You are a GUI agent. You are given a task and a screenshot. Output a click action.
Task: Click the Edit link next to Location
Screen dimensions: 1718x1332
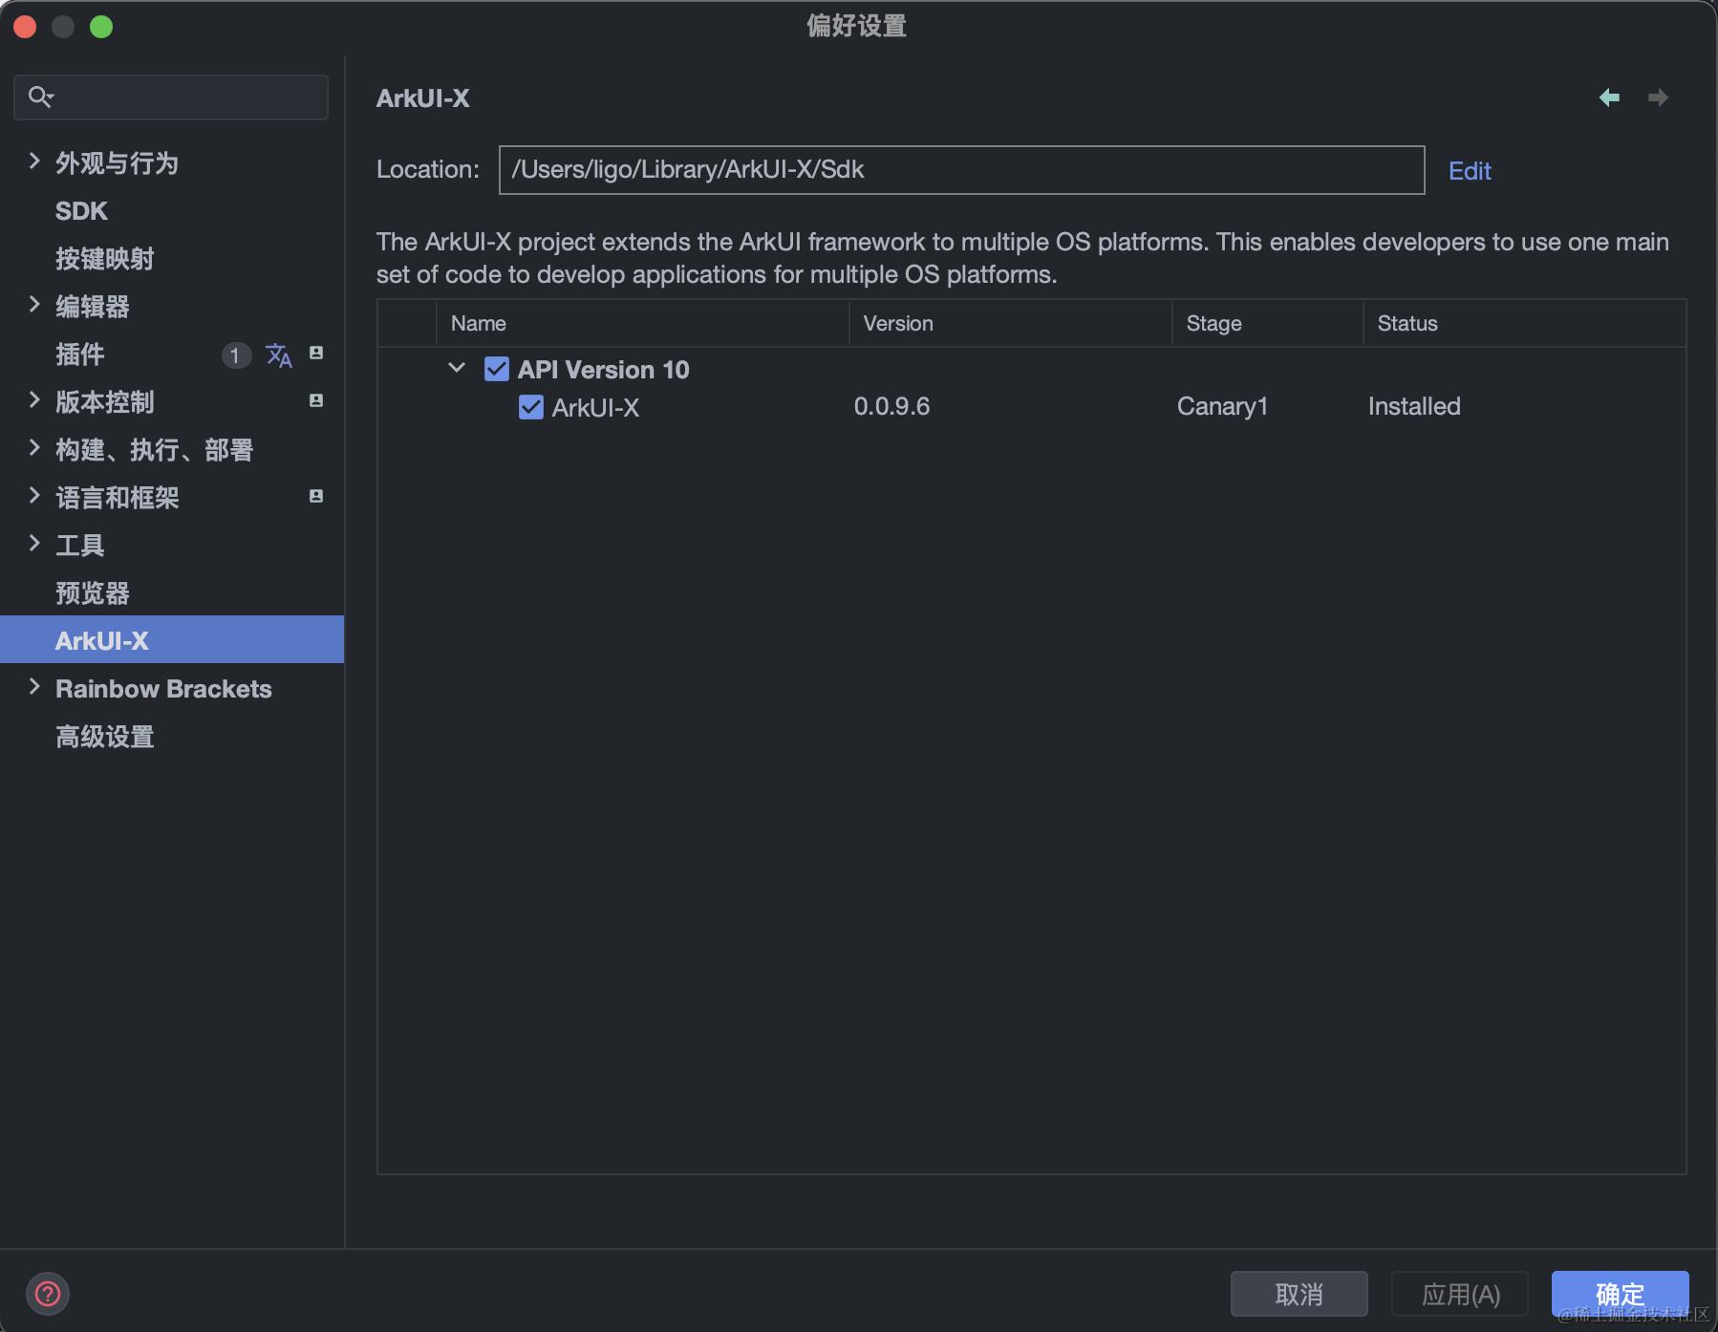(1469, 171)
